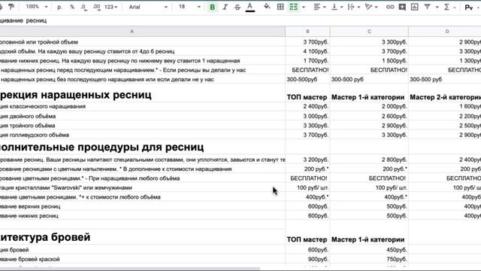This screenshot has width=481, height=271.
Task: Open the Arial font dropdown
Action: (148, 7)
